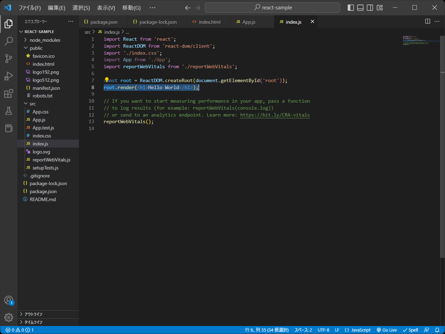Open the ファイル(F) menu

coord(30,8)
